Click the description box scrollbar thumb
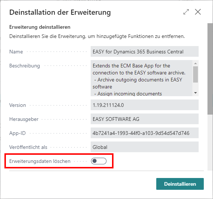This screenshot has width=213, height=199. [x=195, y=74]
